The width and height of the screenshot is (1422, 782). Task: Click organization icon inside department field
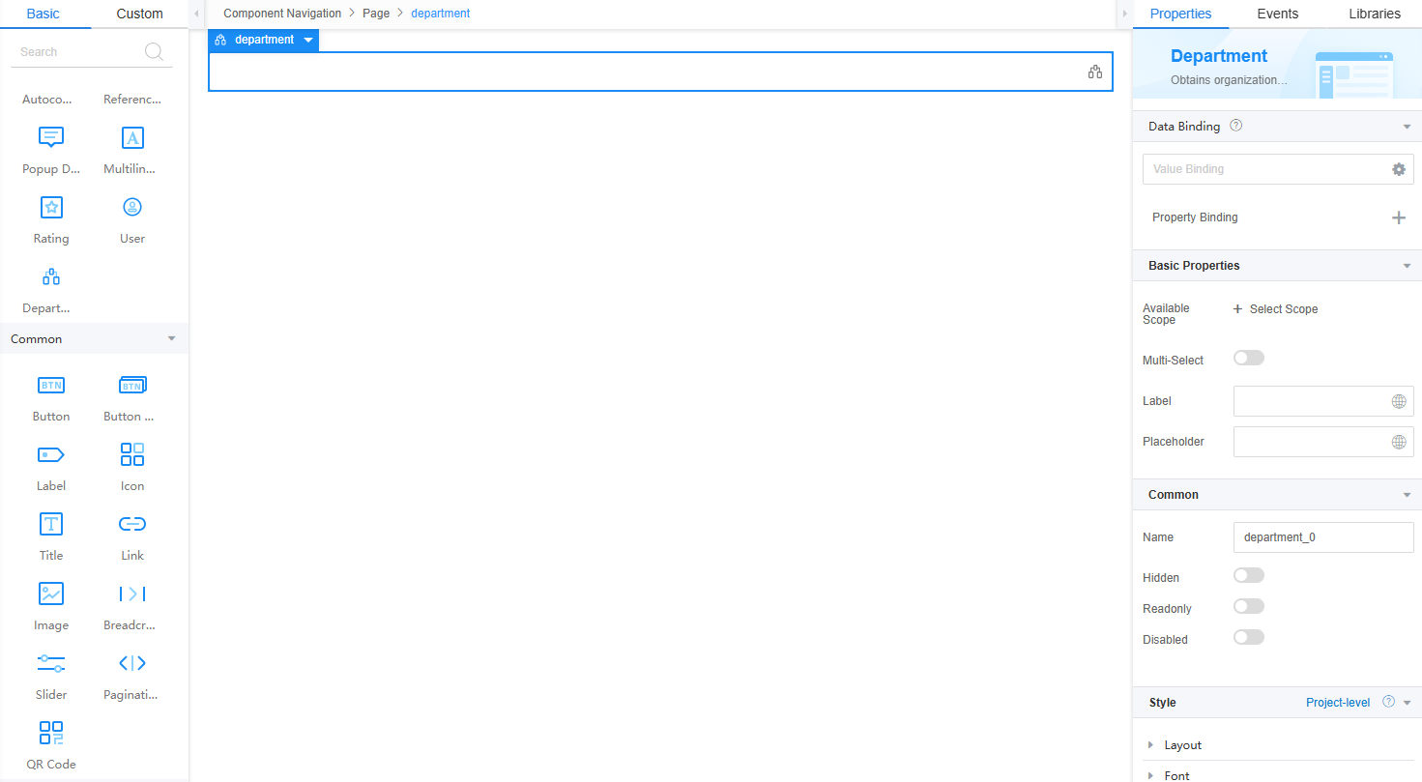pos(1095,72)
